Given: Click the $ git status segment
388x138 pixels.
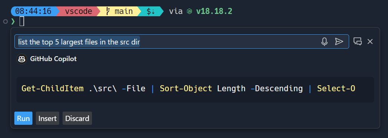Looking at the screenshot, I should [150, 11].
